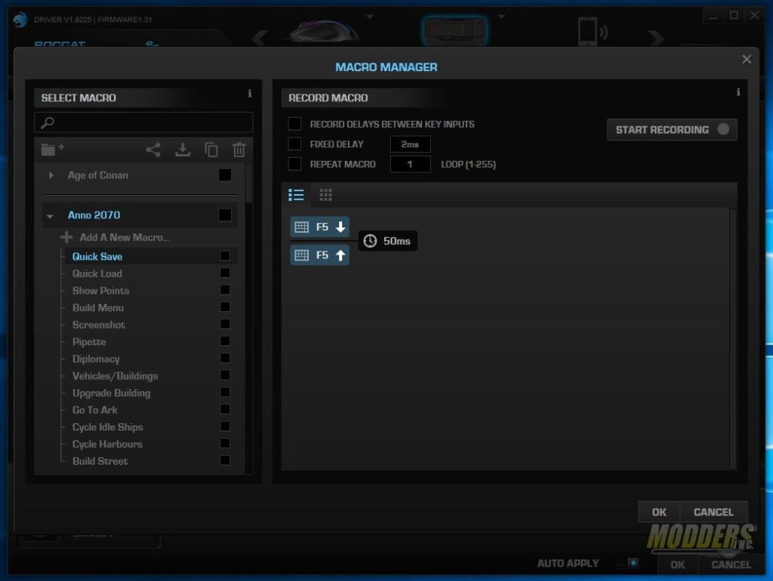Viewport: 773px width, 581px height.
Task: Enable Record Delays Between Key Inputs checkbox
Action: (x=295, y=124)
